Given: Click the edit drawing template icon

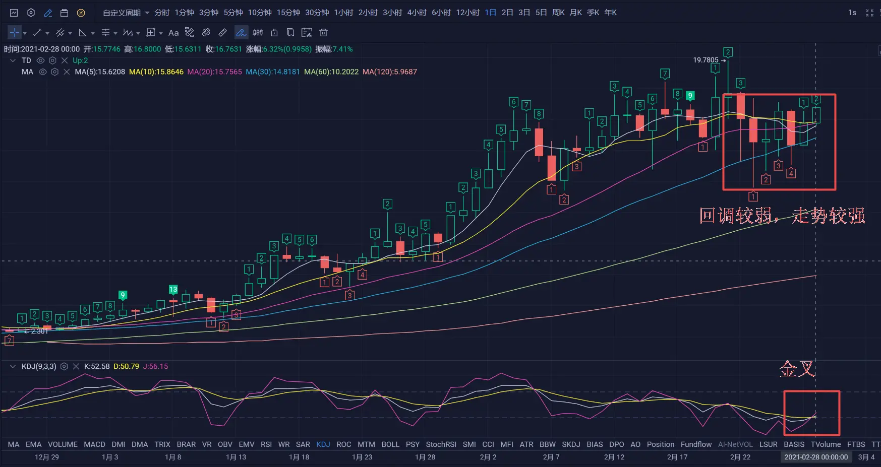Looking at the screenshot, I should tap(307, 33).
